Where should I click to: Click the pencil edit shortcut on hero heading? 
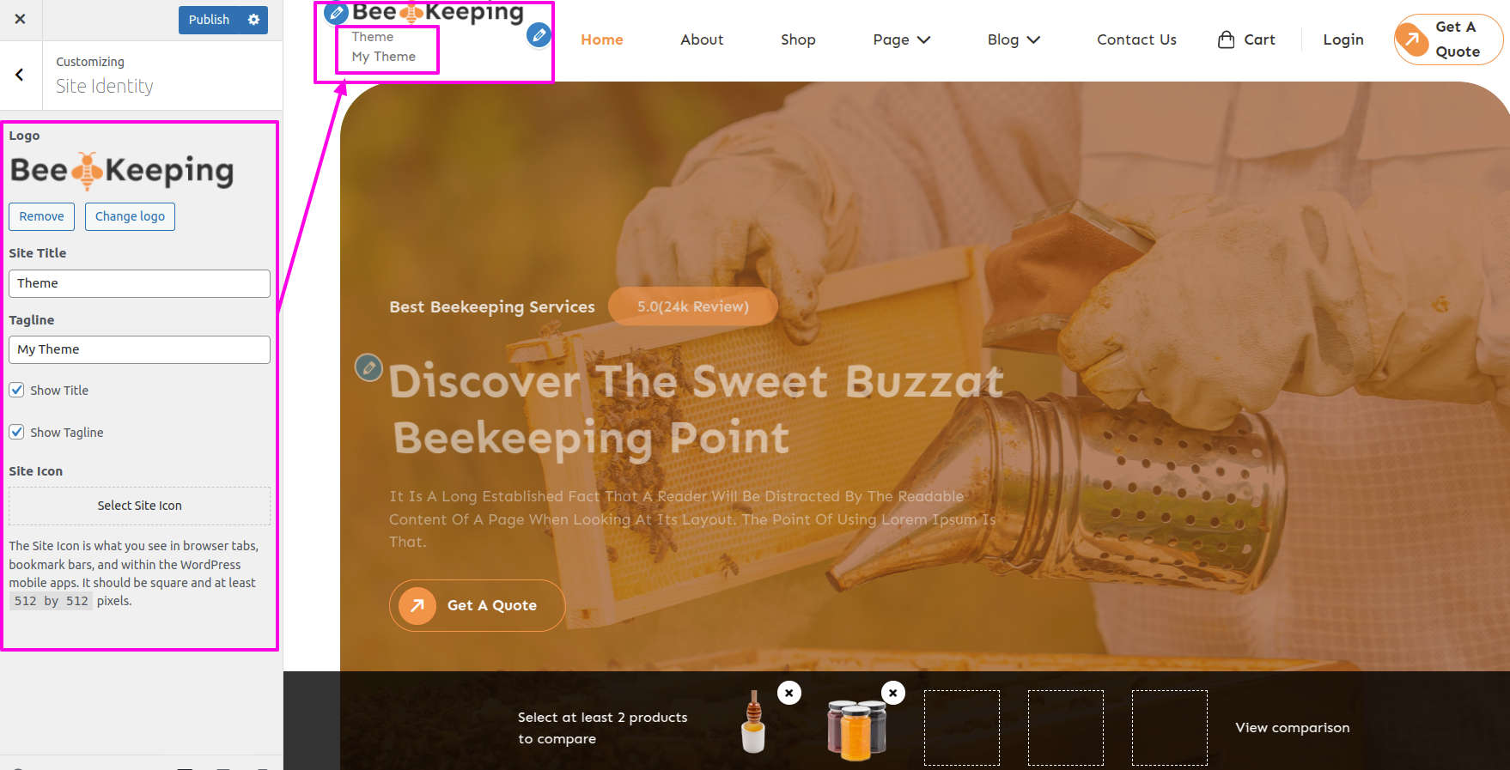[x=368, y=367]
